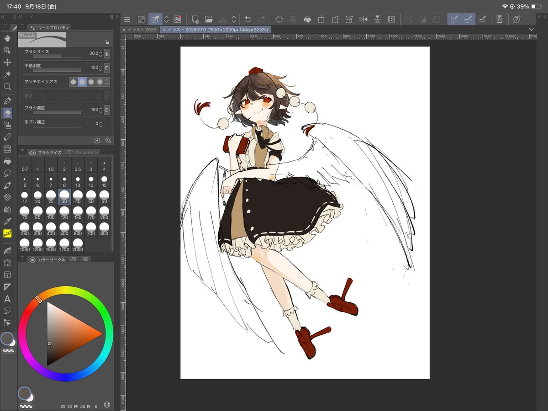Select the Eraser tool in toolbar

pos(7,113)
